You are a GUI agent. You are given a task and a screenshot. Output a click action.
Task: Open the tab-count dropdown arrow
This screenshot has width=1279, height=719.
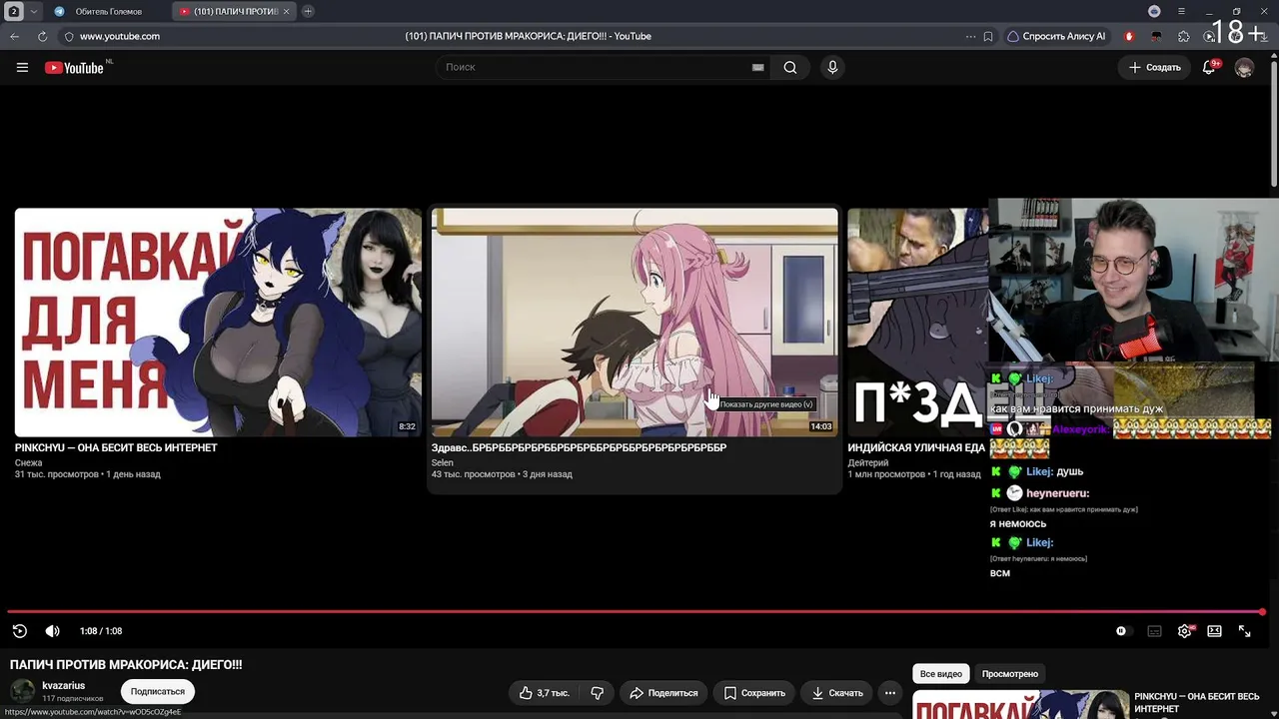click(x=34, y=11)
